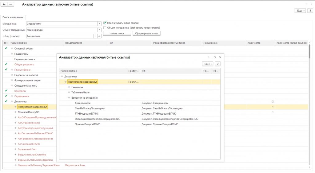
Task: Click the green check mark on Справочники row
Action: pyautogui.click(x=6, y=96)
